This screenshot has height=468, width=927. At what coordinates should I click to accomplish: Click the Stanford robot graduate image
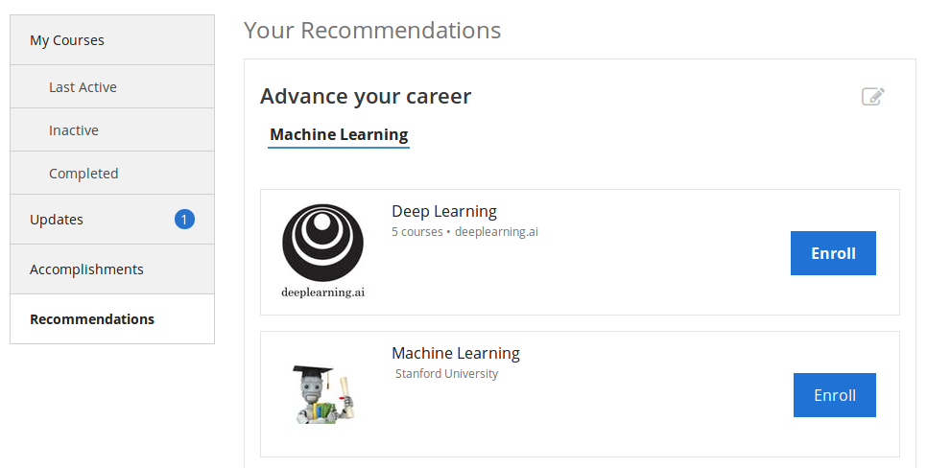[x=323, y=394]
